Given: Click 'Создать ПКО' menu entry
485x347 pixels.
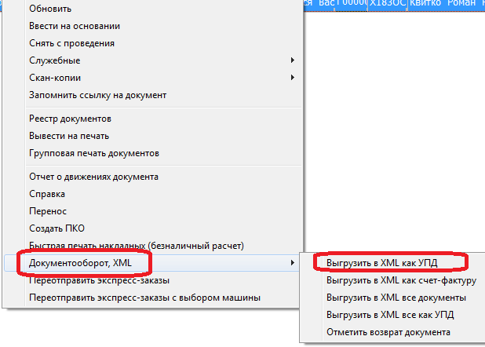Looking at the screenshot, I should 56,228.
